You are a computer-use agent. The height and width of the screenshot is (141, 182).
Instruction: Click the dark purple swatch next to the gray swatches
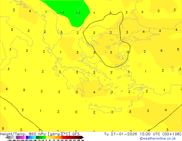point(17,138)
